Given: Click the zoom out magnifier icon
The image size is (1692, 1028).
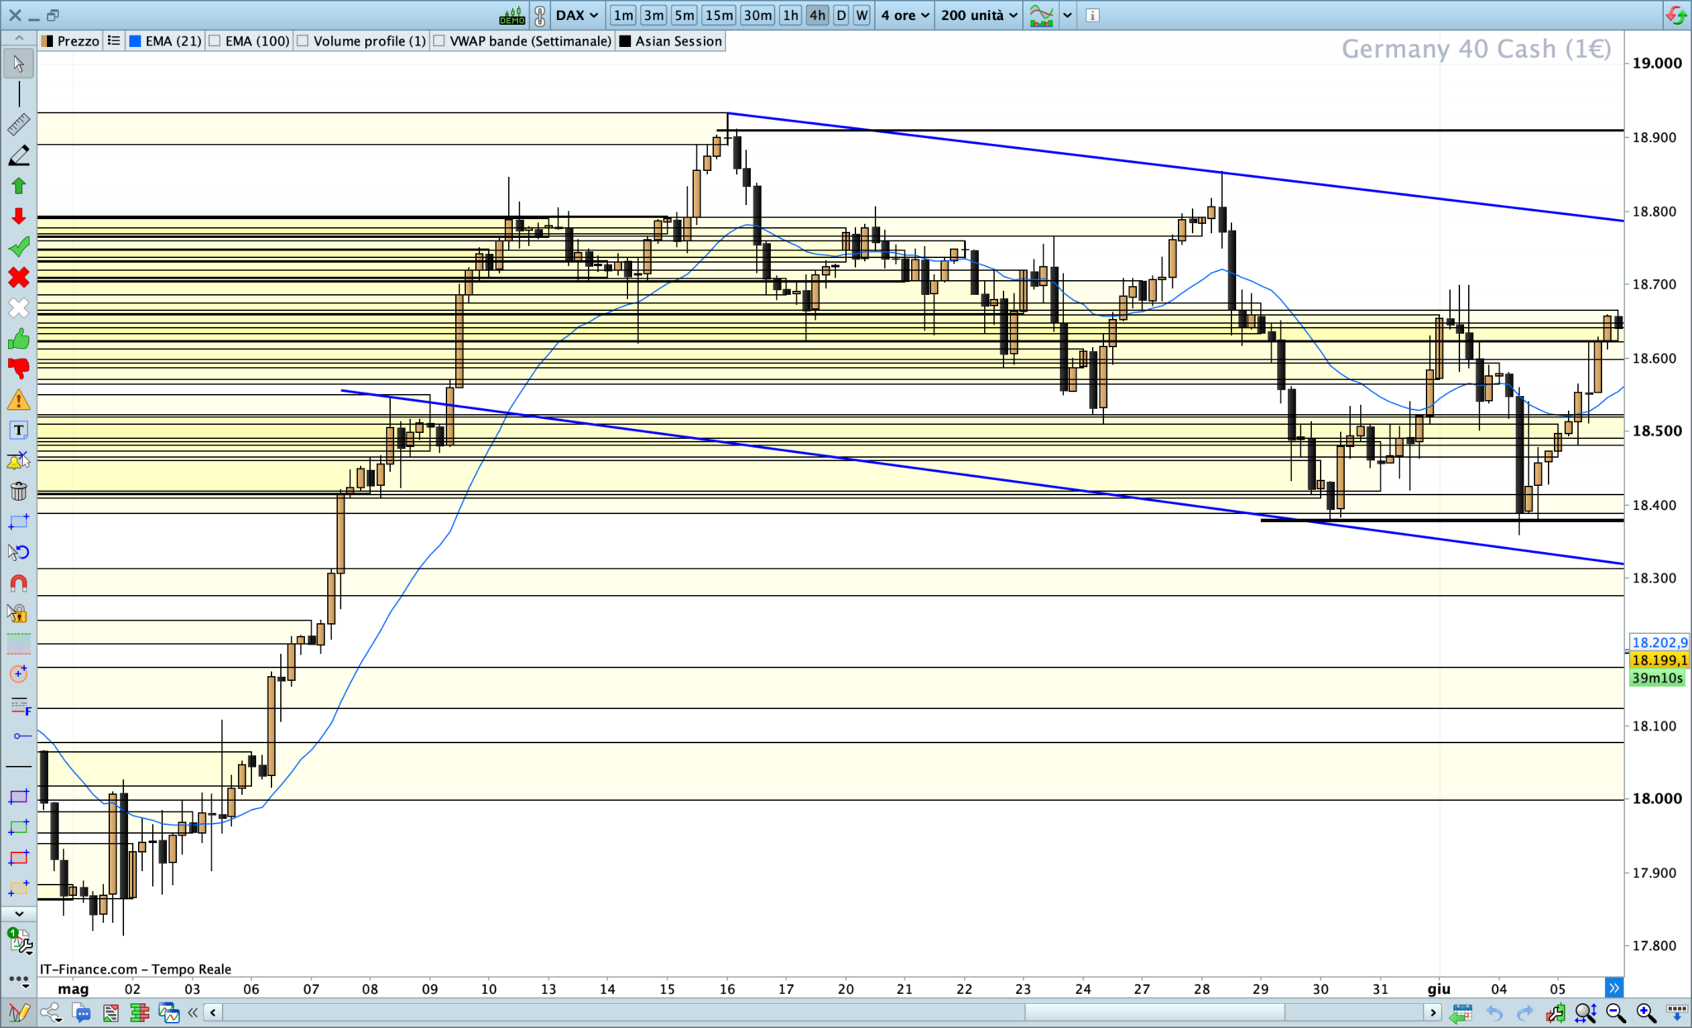Looking at the screenshot, I should click(1615, 1012).
